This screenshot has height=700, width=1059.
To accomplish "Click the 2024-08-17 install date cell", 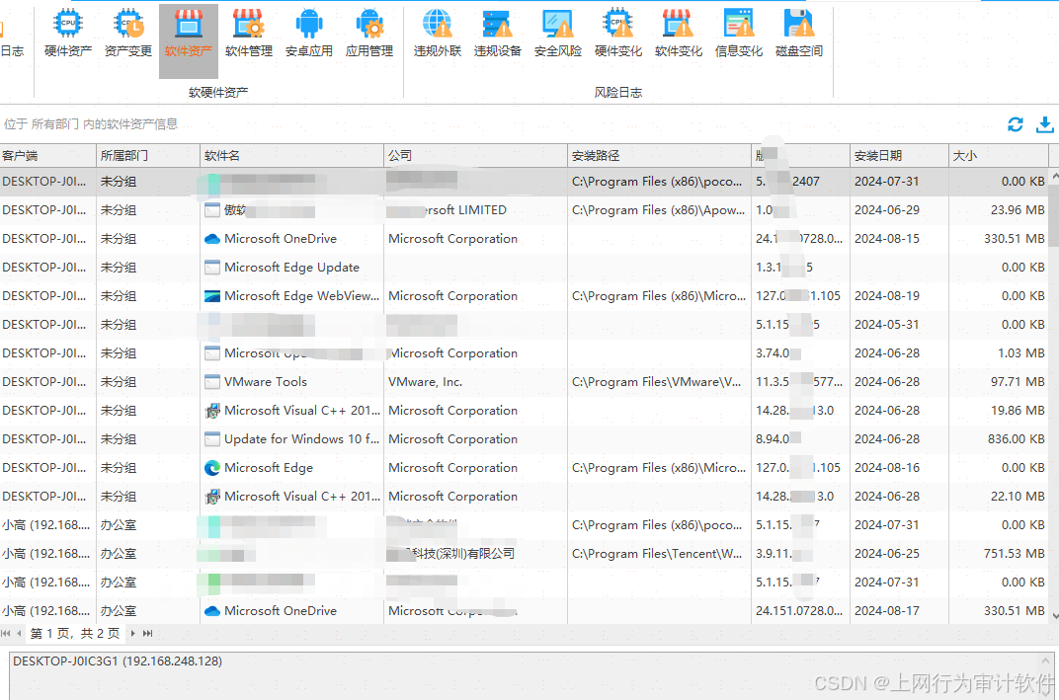I will (x=887, y=611).
